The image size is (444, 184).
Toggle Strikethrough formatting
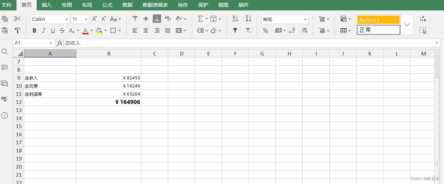tap(62, 31)
